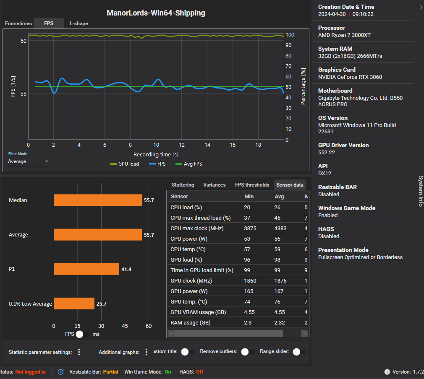The width and height of the screenshot is (424, 379).
Task: Switch to the L-shape tab
Action: point(79,23)
